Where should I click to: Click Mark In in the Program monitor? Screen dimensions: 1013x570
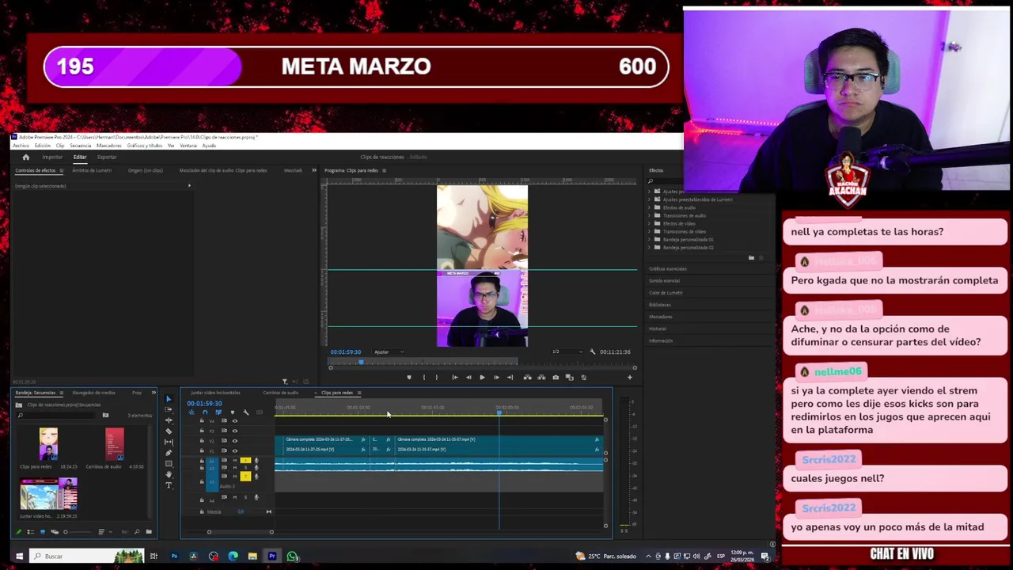pos(424,377)
